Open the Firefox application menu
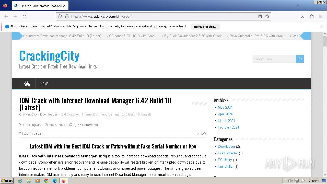 pyautogui.click(x=321, y=16)
